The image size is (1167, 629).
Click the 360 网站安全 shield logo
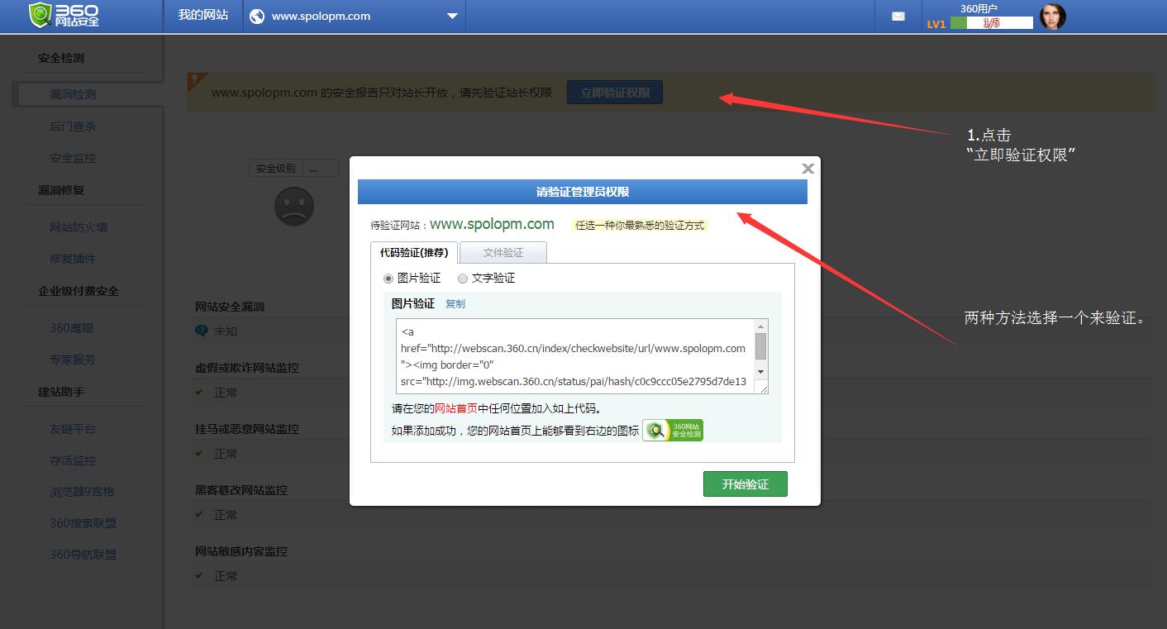[64, 15]
